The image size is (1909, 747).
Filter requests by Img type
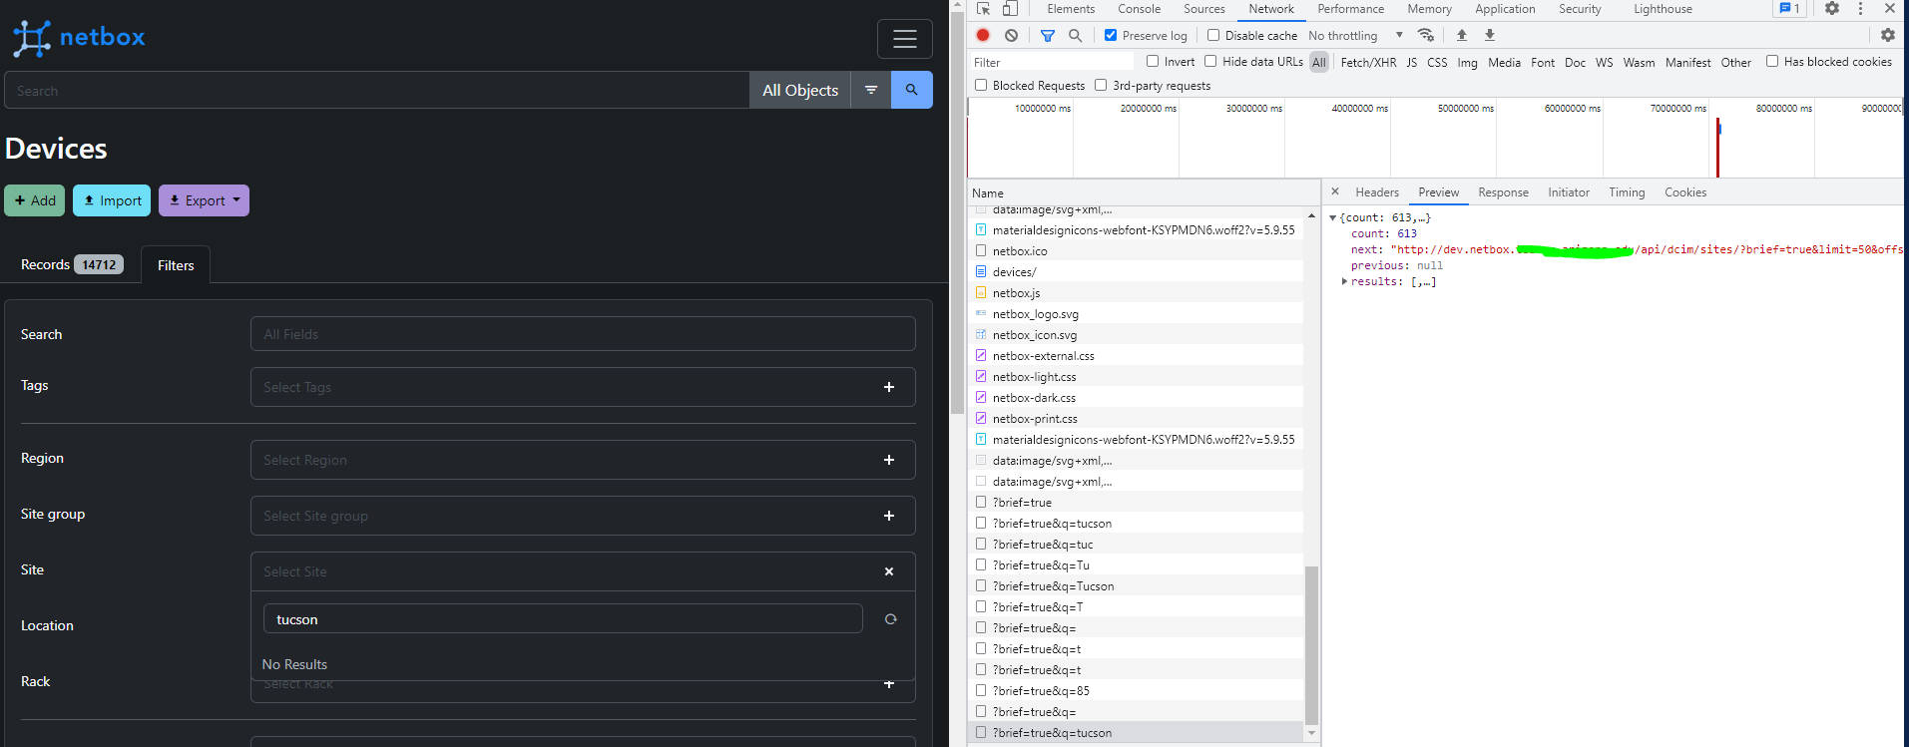click(1467, 62)
